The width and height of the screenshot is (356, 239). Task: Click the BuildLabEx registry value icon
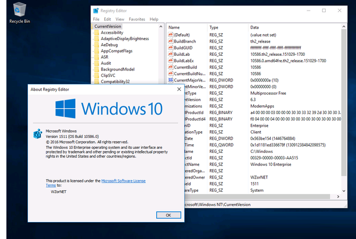click(x=170, y=60)
